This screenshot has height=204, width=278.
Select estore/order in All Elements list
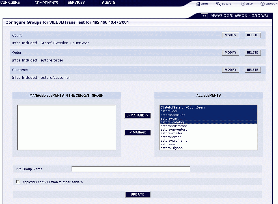[x=208, y=137]
